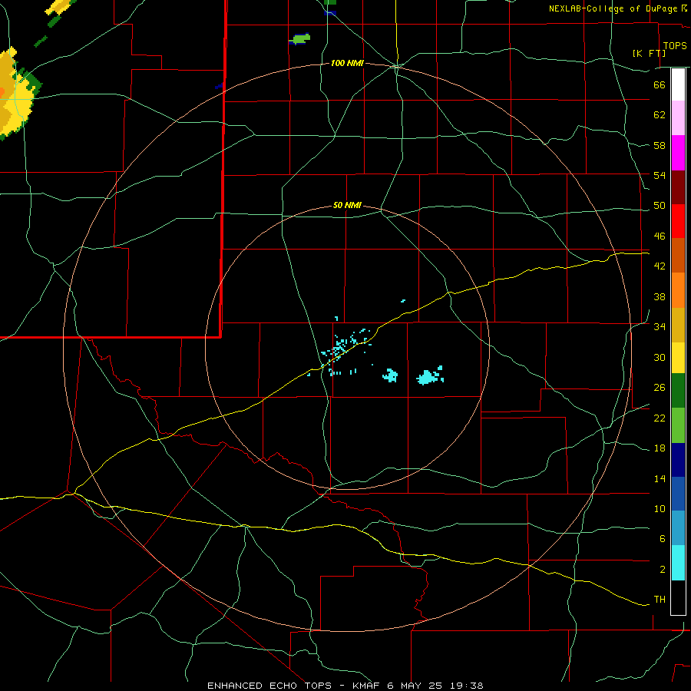The image size is (691, 691).
Task: Click the TH legend label
Action: (x=660, y=600)
